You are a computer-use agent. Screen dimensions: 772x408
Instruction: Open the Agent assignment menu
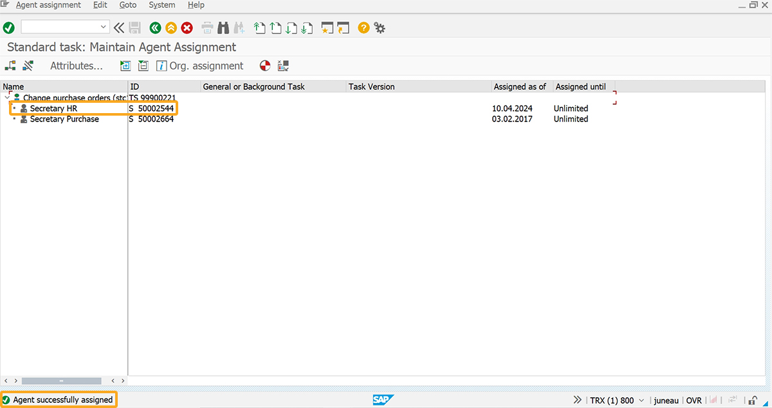[48, 5]
